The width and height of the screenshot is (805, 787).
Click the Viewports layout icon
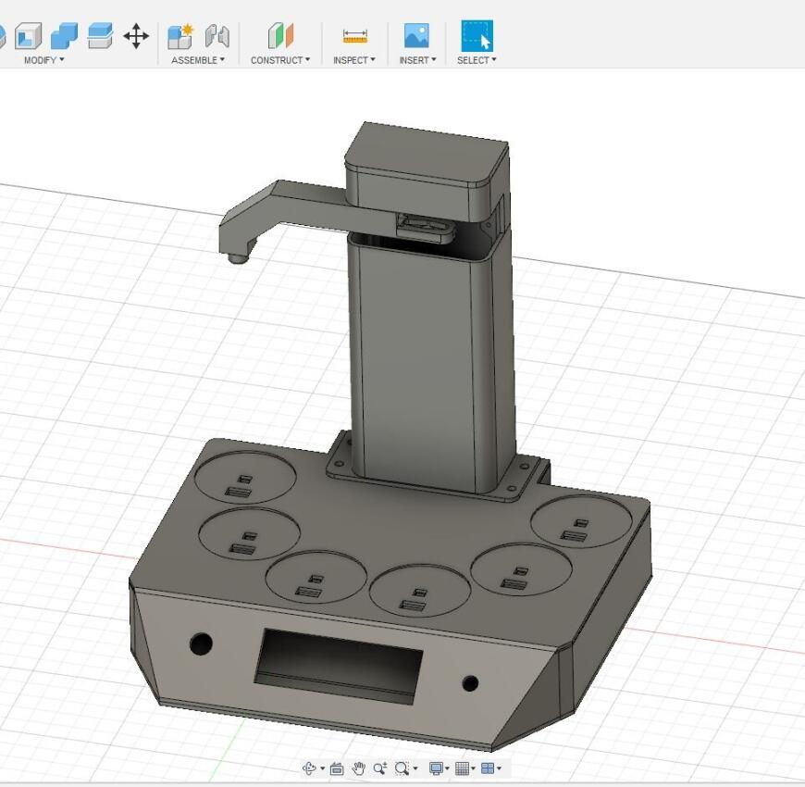(488, 768)
